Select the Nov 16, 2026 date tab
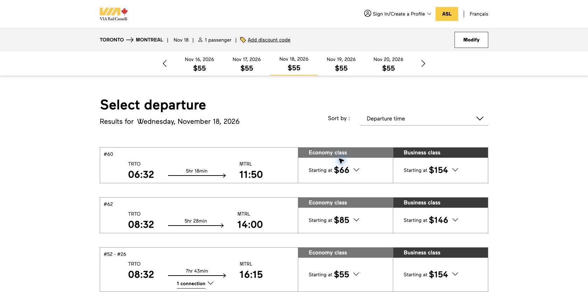The width and height of the screenshot is (588, 292). click(x=199, y=64)
